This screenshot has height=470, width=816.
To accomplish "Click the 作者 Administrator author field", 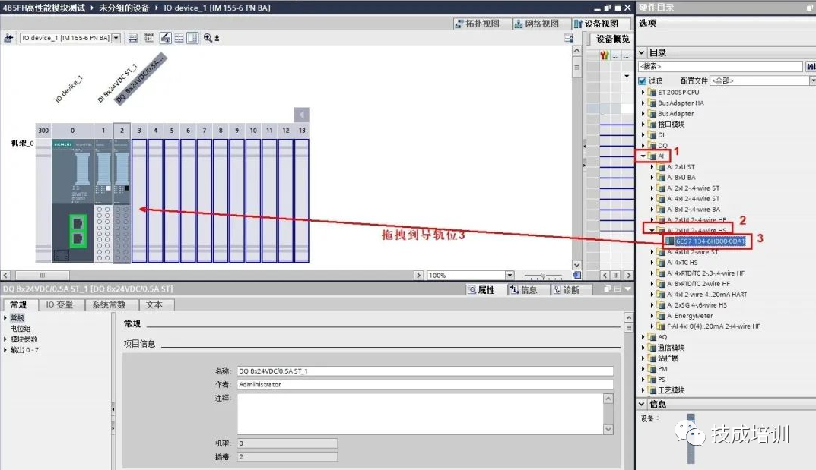I will coord(424,384).
